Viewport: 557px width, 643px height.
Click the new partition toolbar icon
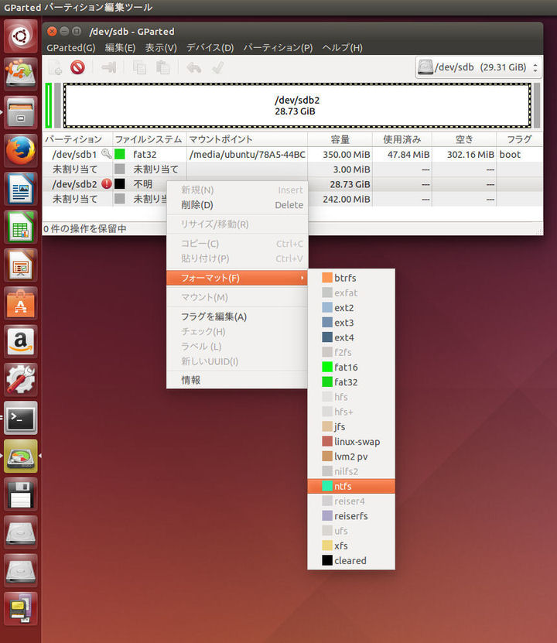(x=56, y=67)
